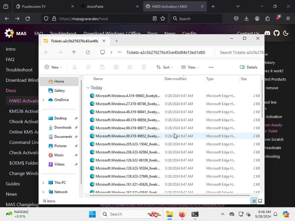
Task: Open the New dropdown in Explorer
Action: click(x=53, y=67)
